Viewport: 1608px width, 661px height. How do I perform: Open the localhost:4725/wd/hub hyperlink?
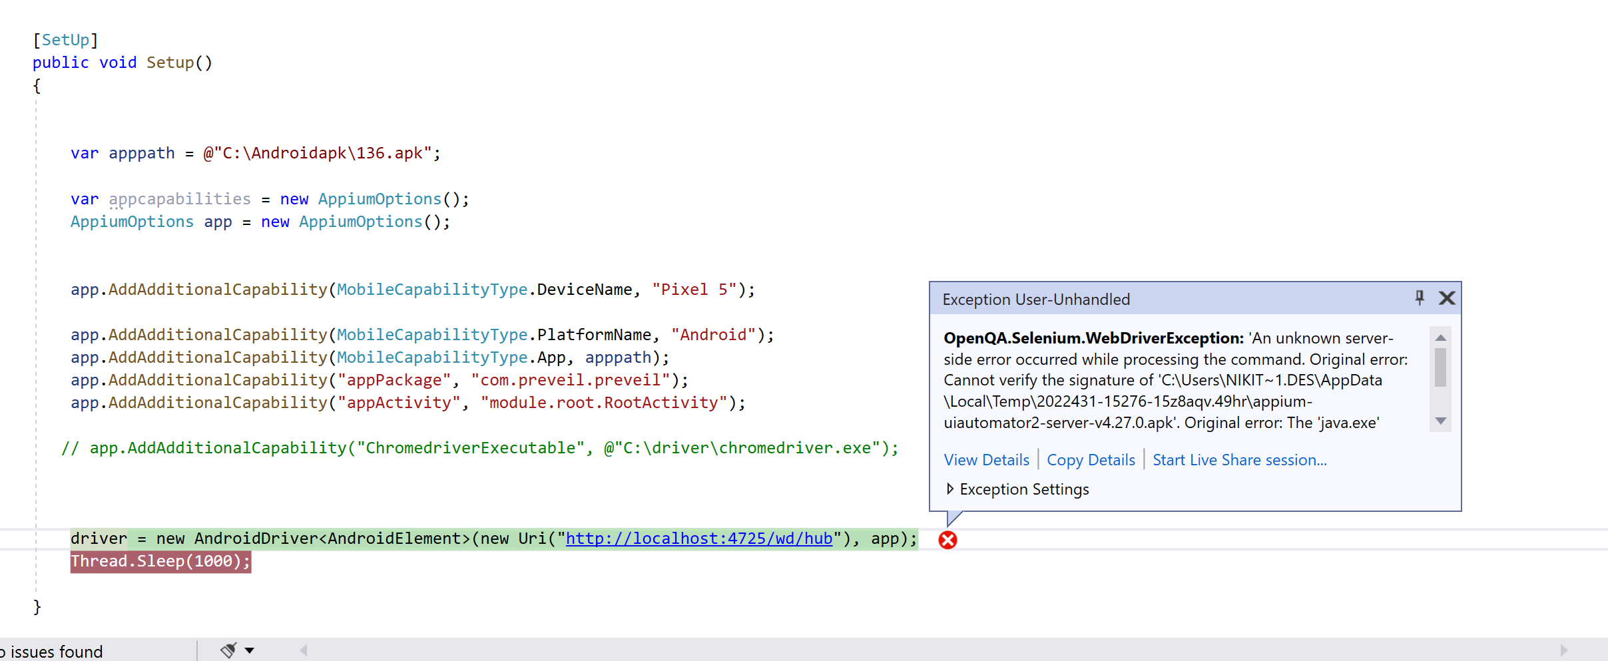pos(699,539)
